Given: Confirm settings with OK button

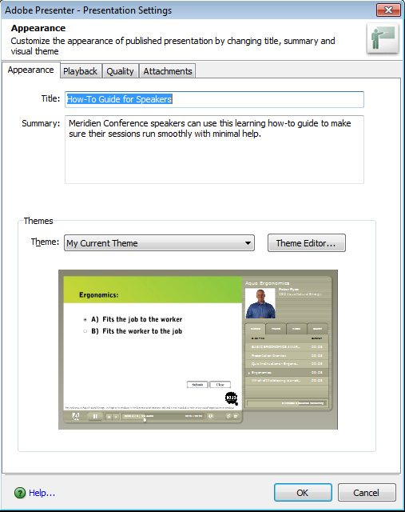Looking at the screenshot, I should coord(303,493).
